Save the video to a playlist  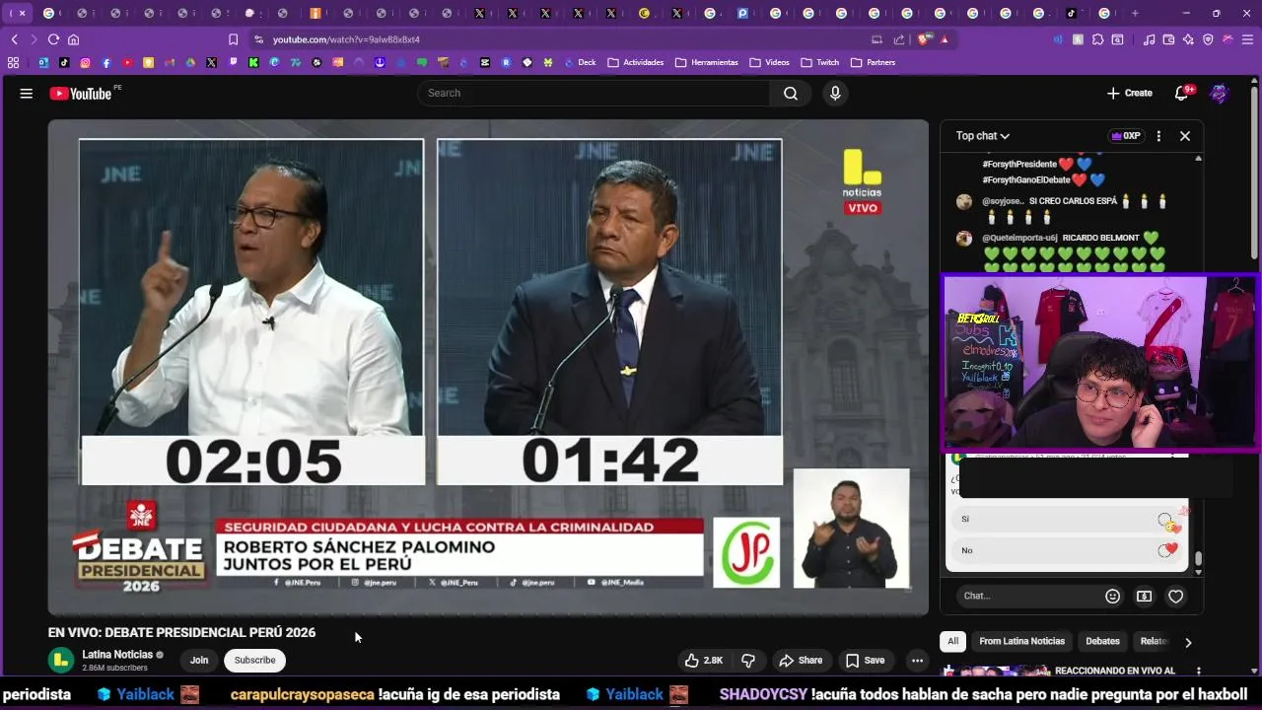(865, 661)
